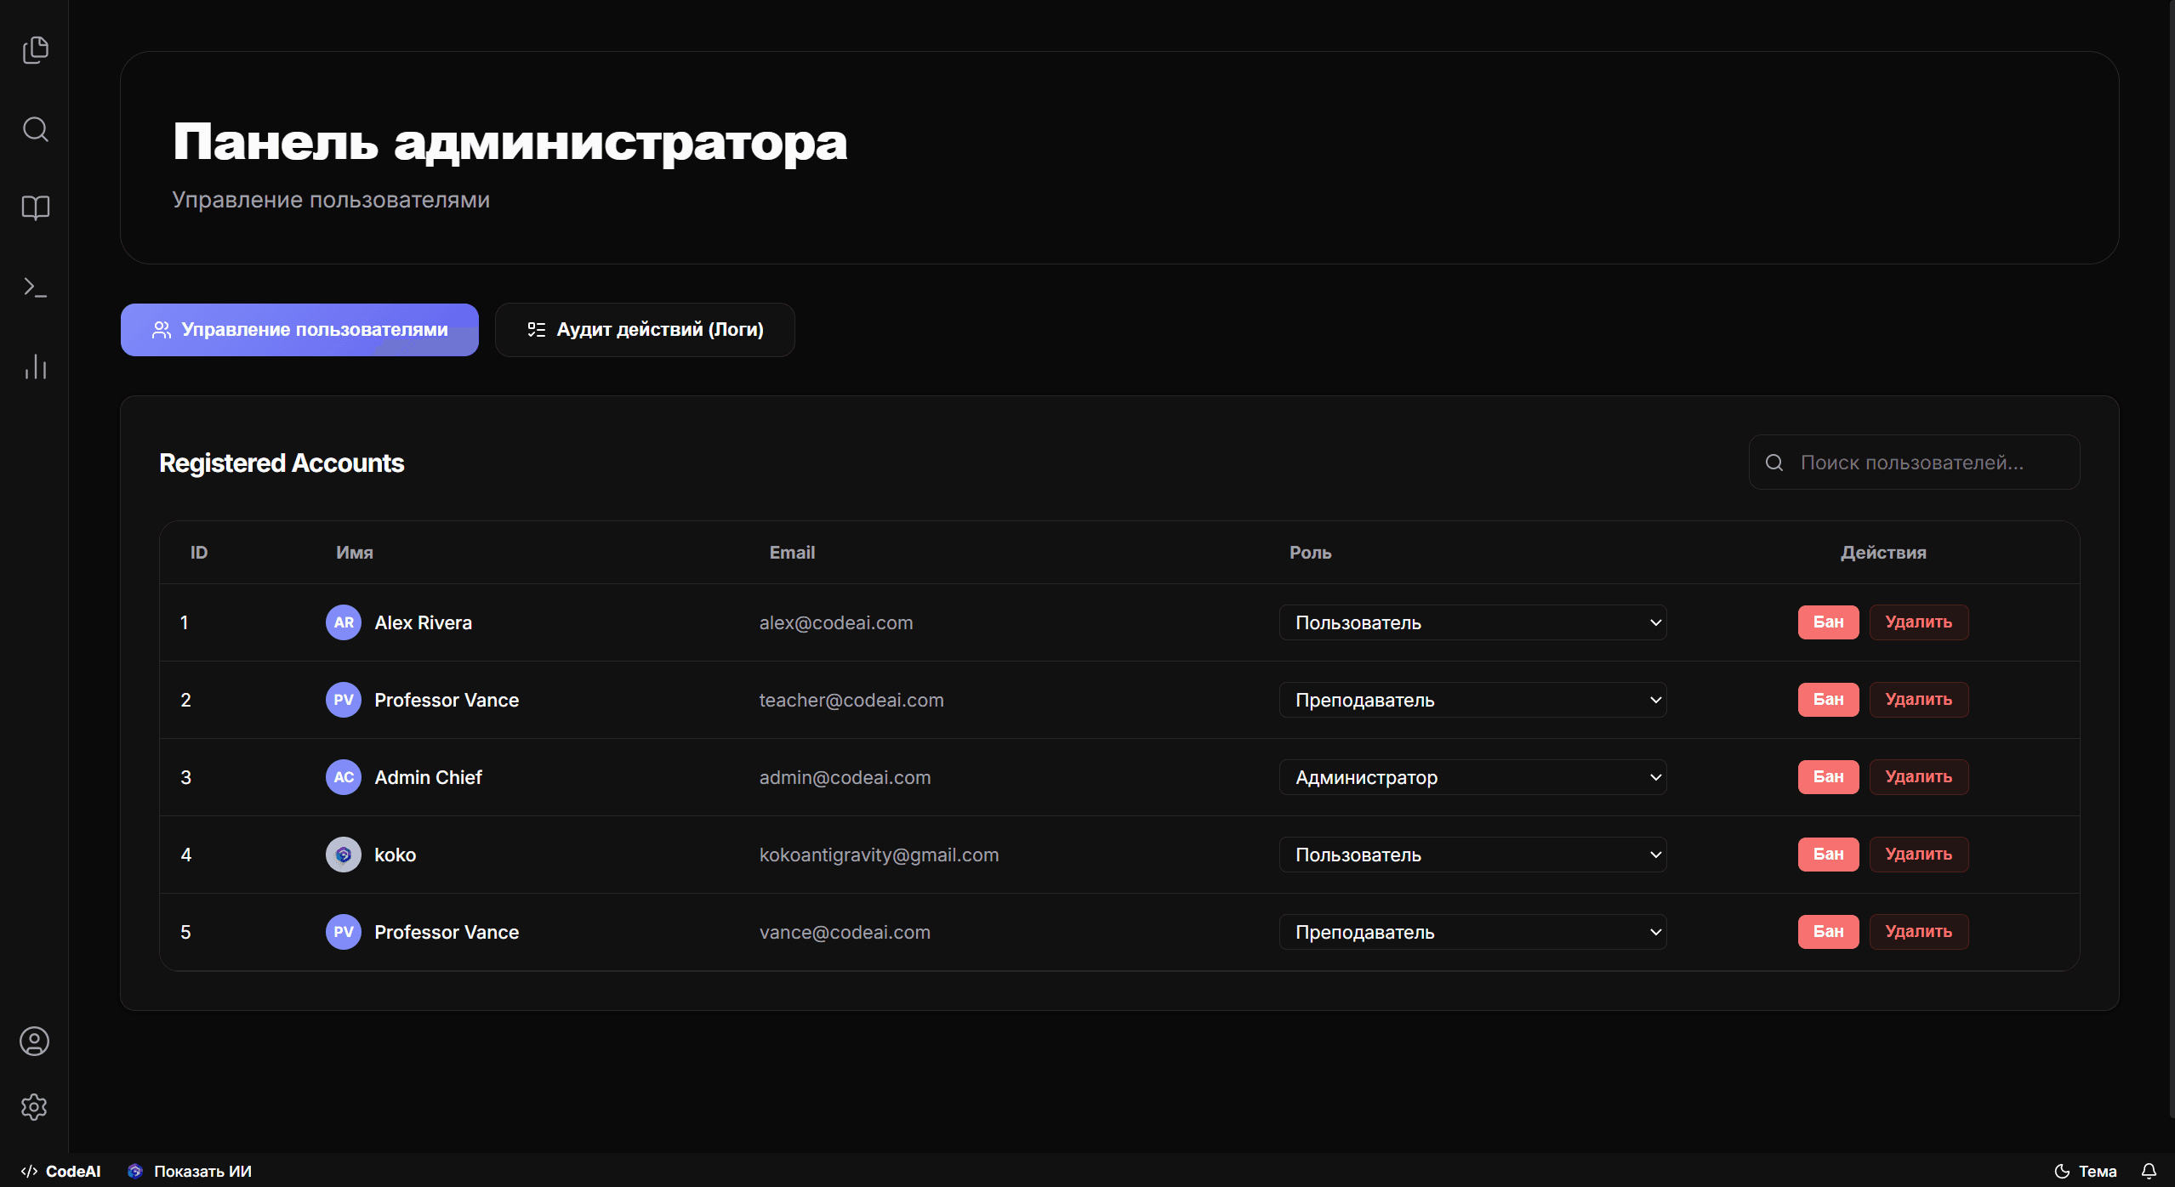Open role dropdown for Admin Chief

click(1472, 777)
